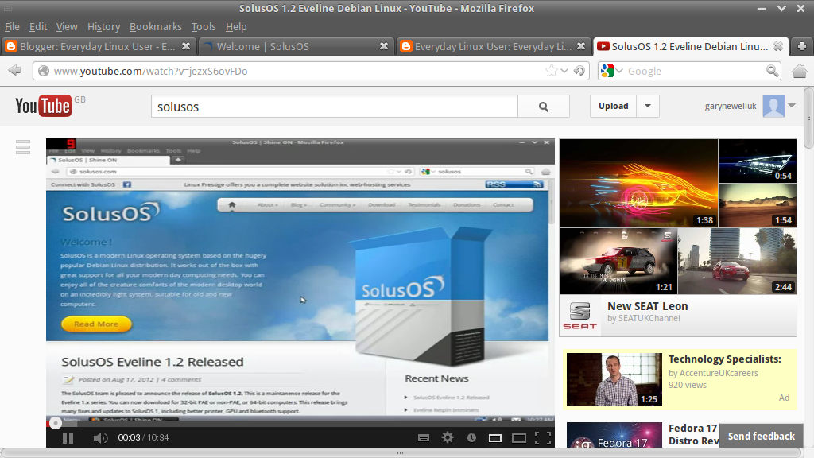Open the Bookmarks menu
This screenshot has height=458, width=814.
pyautogui.click(x=156, y=26)
